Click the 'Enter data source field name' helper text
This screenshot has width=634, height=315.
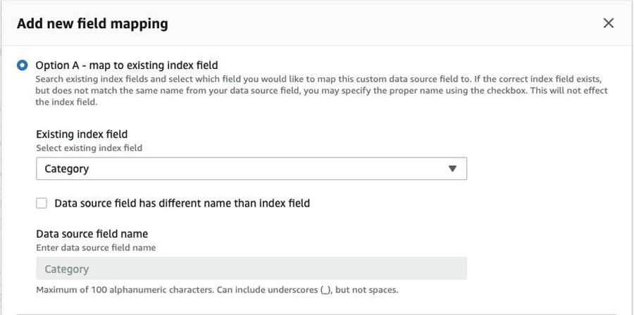tap(95, 247)
